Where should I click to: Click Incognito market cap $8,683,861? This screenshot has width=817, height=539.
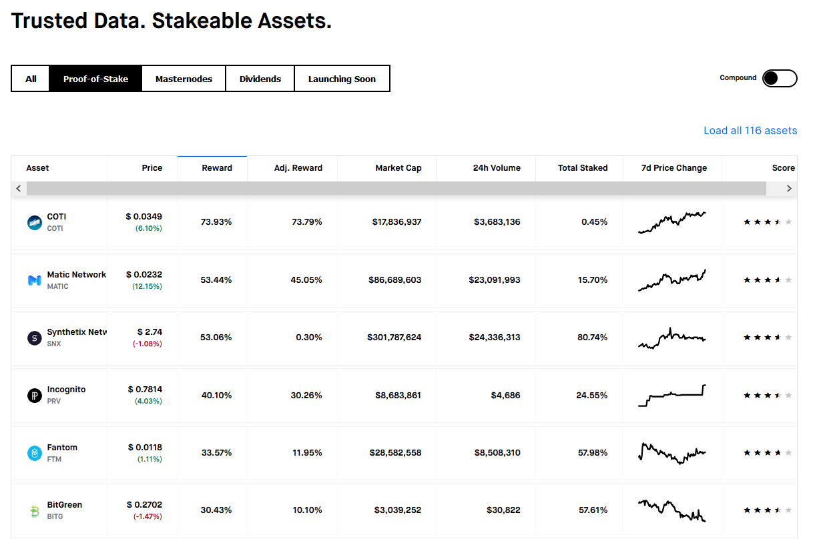click(398, 396)
